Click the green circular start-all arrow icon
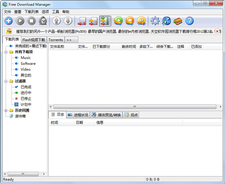225x184 pixels. (x=118, y=21)
